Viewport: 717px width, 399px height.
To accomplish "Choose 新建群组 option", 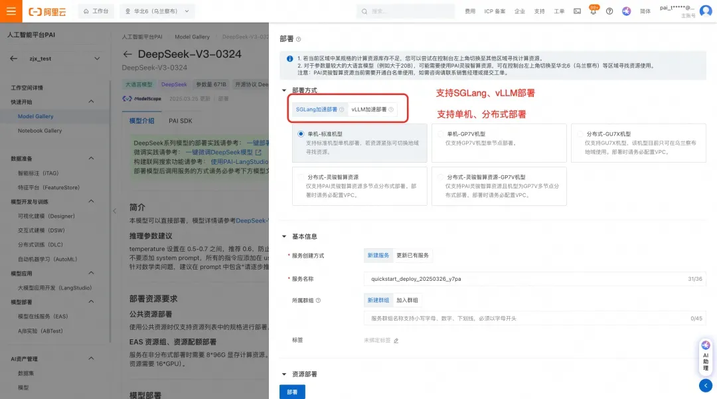I will coord(378,300).
